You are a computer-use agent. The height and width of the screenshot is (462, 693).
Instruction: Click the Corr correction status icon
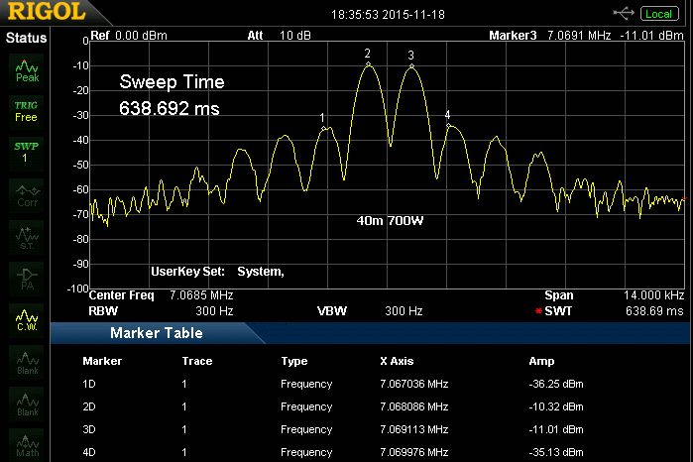27,193
